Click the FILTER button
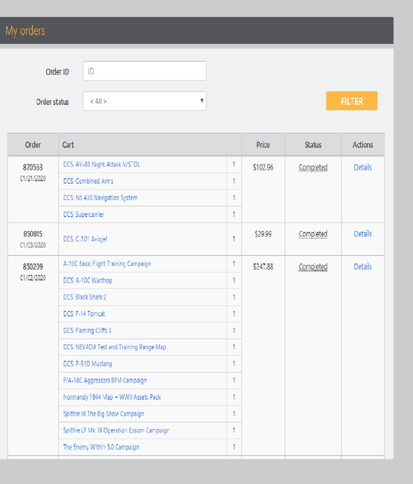 pyautogui.click(x=352, y=101)
